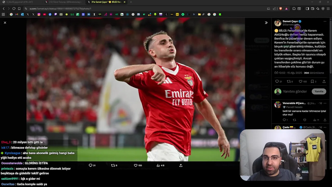Go back in the browser
The width and height of the screenshot is (332, 187).
4,9
